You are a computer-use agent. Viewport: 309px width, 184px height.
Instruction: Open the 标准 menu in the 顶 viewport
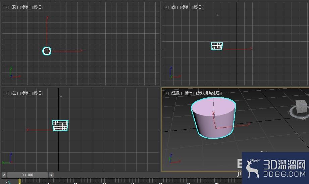click(x=25, y=7)
